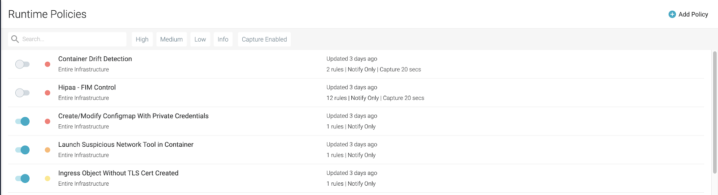Select the Low severity filter
Image resolution: width=718 pixels, height=195 pixels.
click(200, 39)
